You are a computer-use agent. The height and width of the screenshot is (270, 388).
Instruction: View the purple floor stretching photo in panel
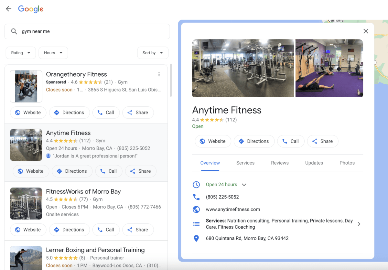point(329,68)
